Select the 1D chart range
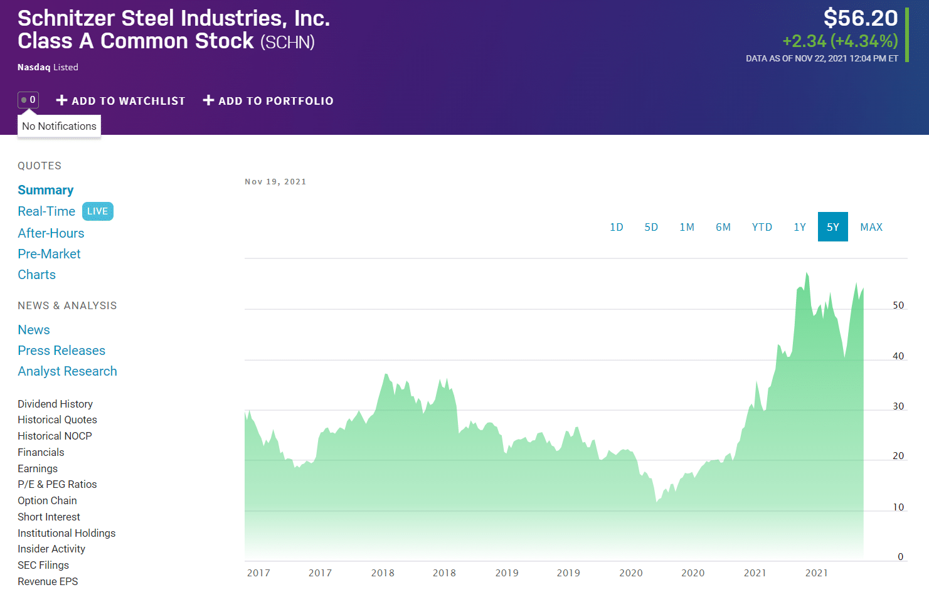The image size is (929, 597). 617,227
